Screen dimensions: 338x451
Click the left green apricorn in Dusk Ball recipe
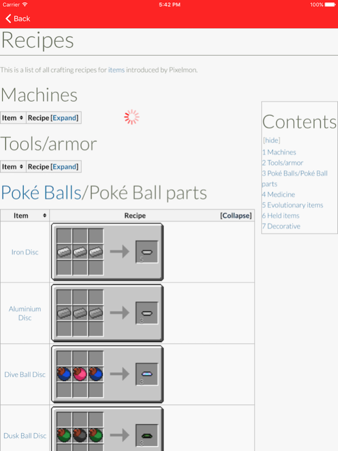point(64,435)
